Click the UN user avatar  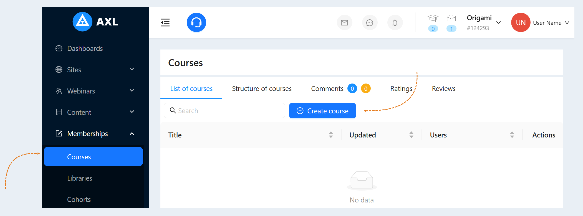(x=521, y=22)
